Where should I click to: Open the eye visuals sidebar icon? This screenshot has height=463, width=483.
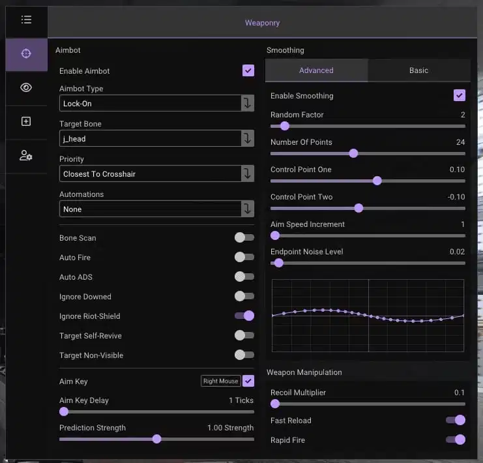pyautogui.click(x=26, y=87)
